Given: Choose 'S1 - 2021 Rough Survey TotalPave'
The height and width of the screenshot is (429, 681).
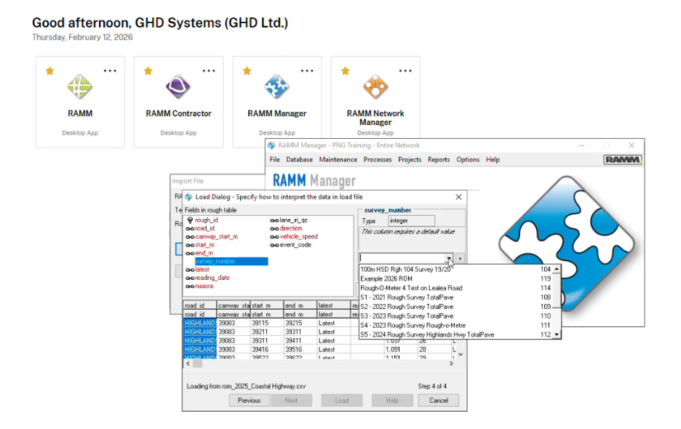Looking at the screenshot, I should (455, 297).
